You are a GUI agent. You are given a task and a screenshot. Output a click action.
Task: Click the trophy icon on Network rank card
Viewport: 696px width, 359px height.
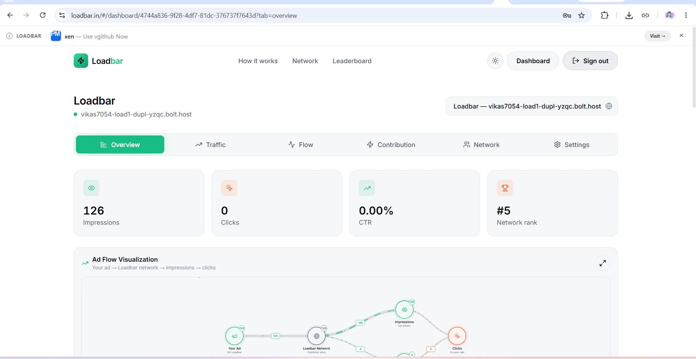(x=505, y=188)
